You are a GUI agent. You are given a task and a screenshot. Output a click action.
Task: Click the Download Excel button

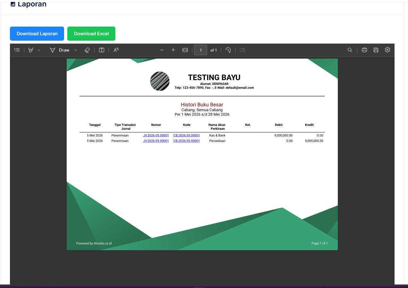91,34
